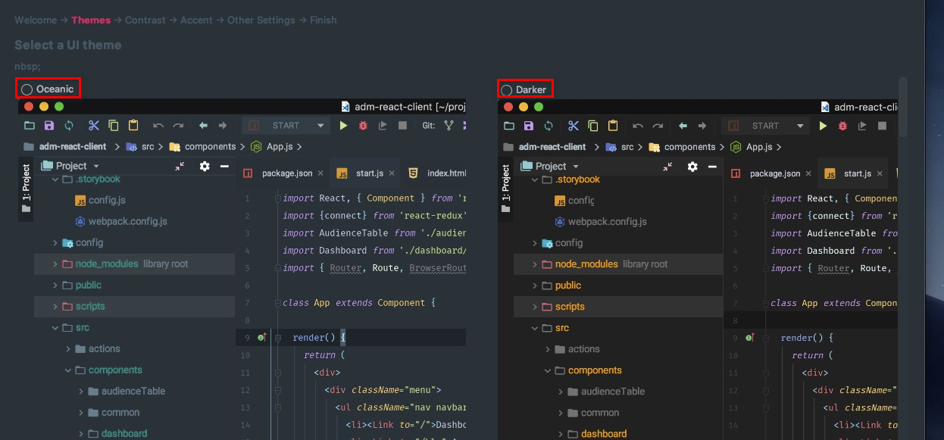Screen dimensions: 944x440
Task: Click the 1: Project side tab in Oceanic preview
Action: pyautogui.click(x=27, y=188)
